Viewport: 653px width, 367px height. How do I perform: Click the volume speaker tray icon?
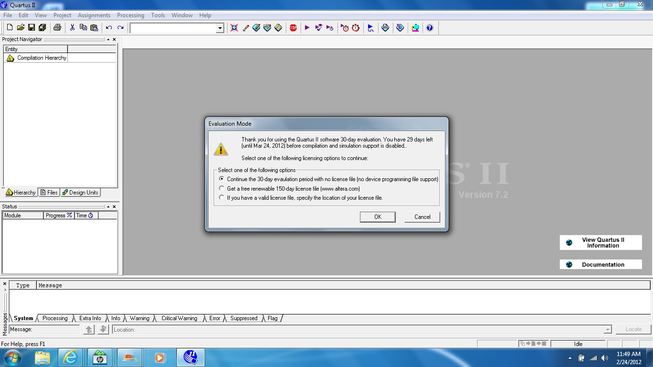[605, 358]
